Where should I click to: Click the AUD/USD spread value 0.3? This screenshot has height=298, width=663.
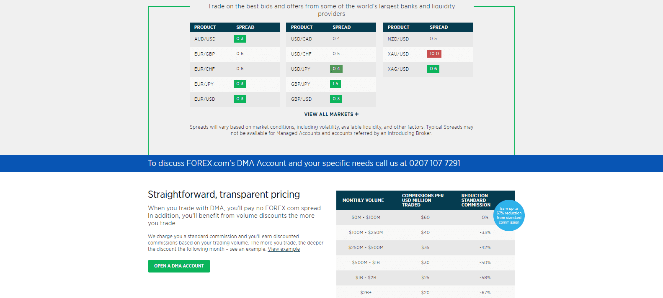[240, 39]
